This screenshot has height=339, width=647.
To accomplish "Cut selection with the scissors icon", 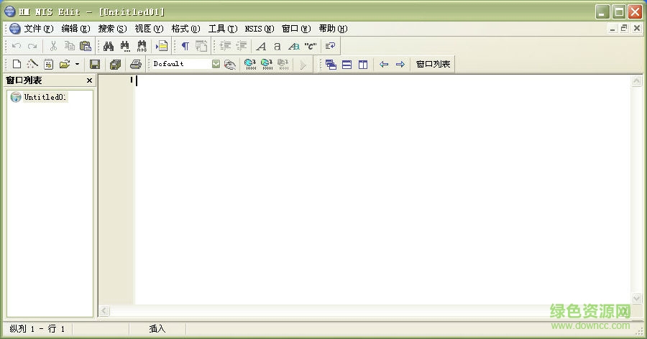I will [52, 46].
